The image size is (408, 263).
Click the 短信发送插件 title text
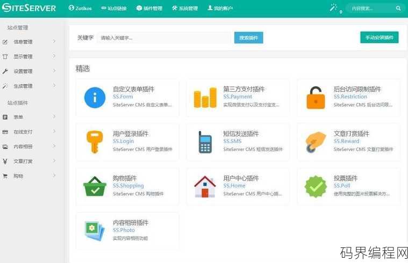pyautogui.click(x=241, y=134)
